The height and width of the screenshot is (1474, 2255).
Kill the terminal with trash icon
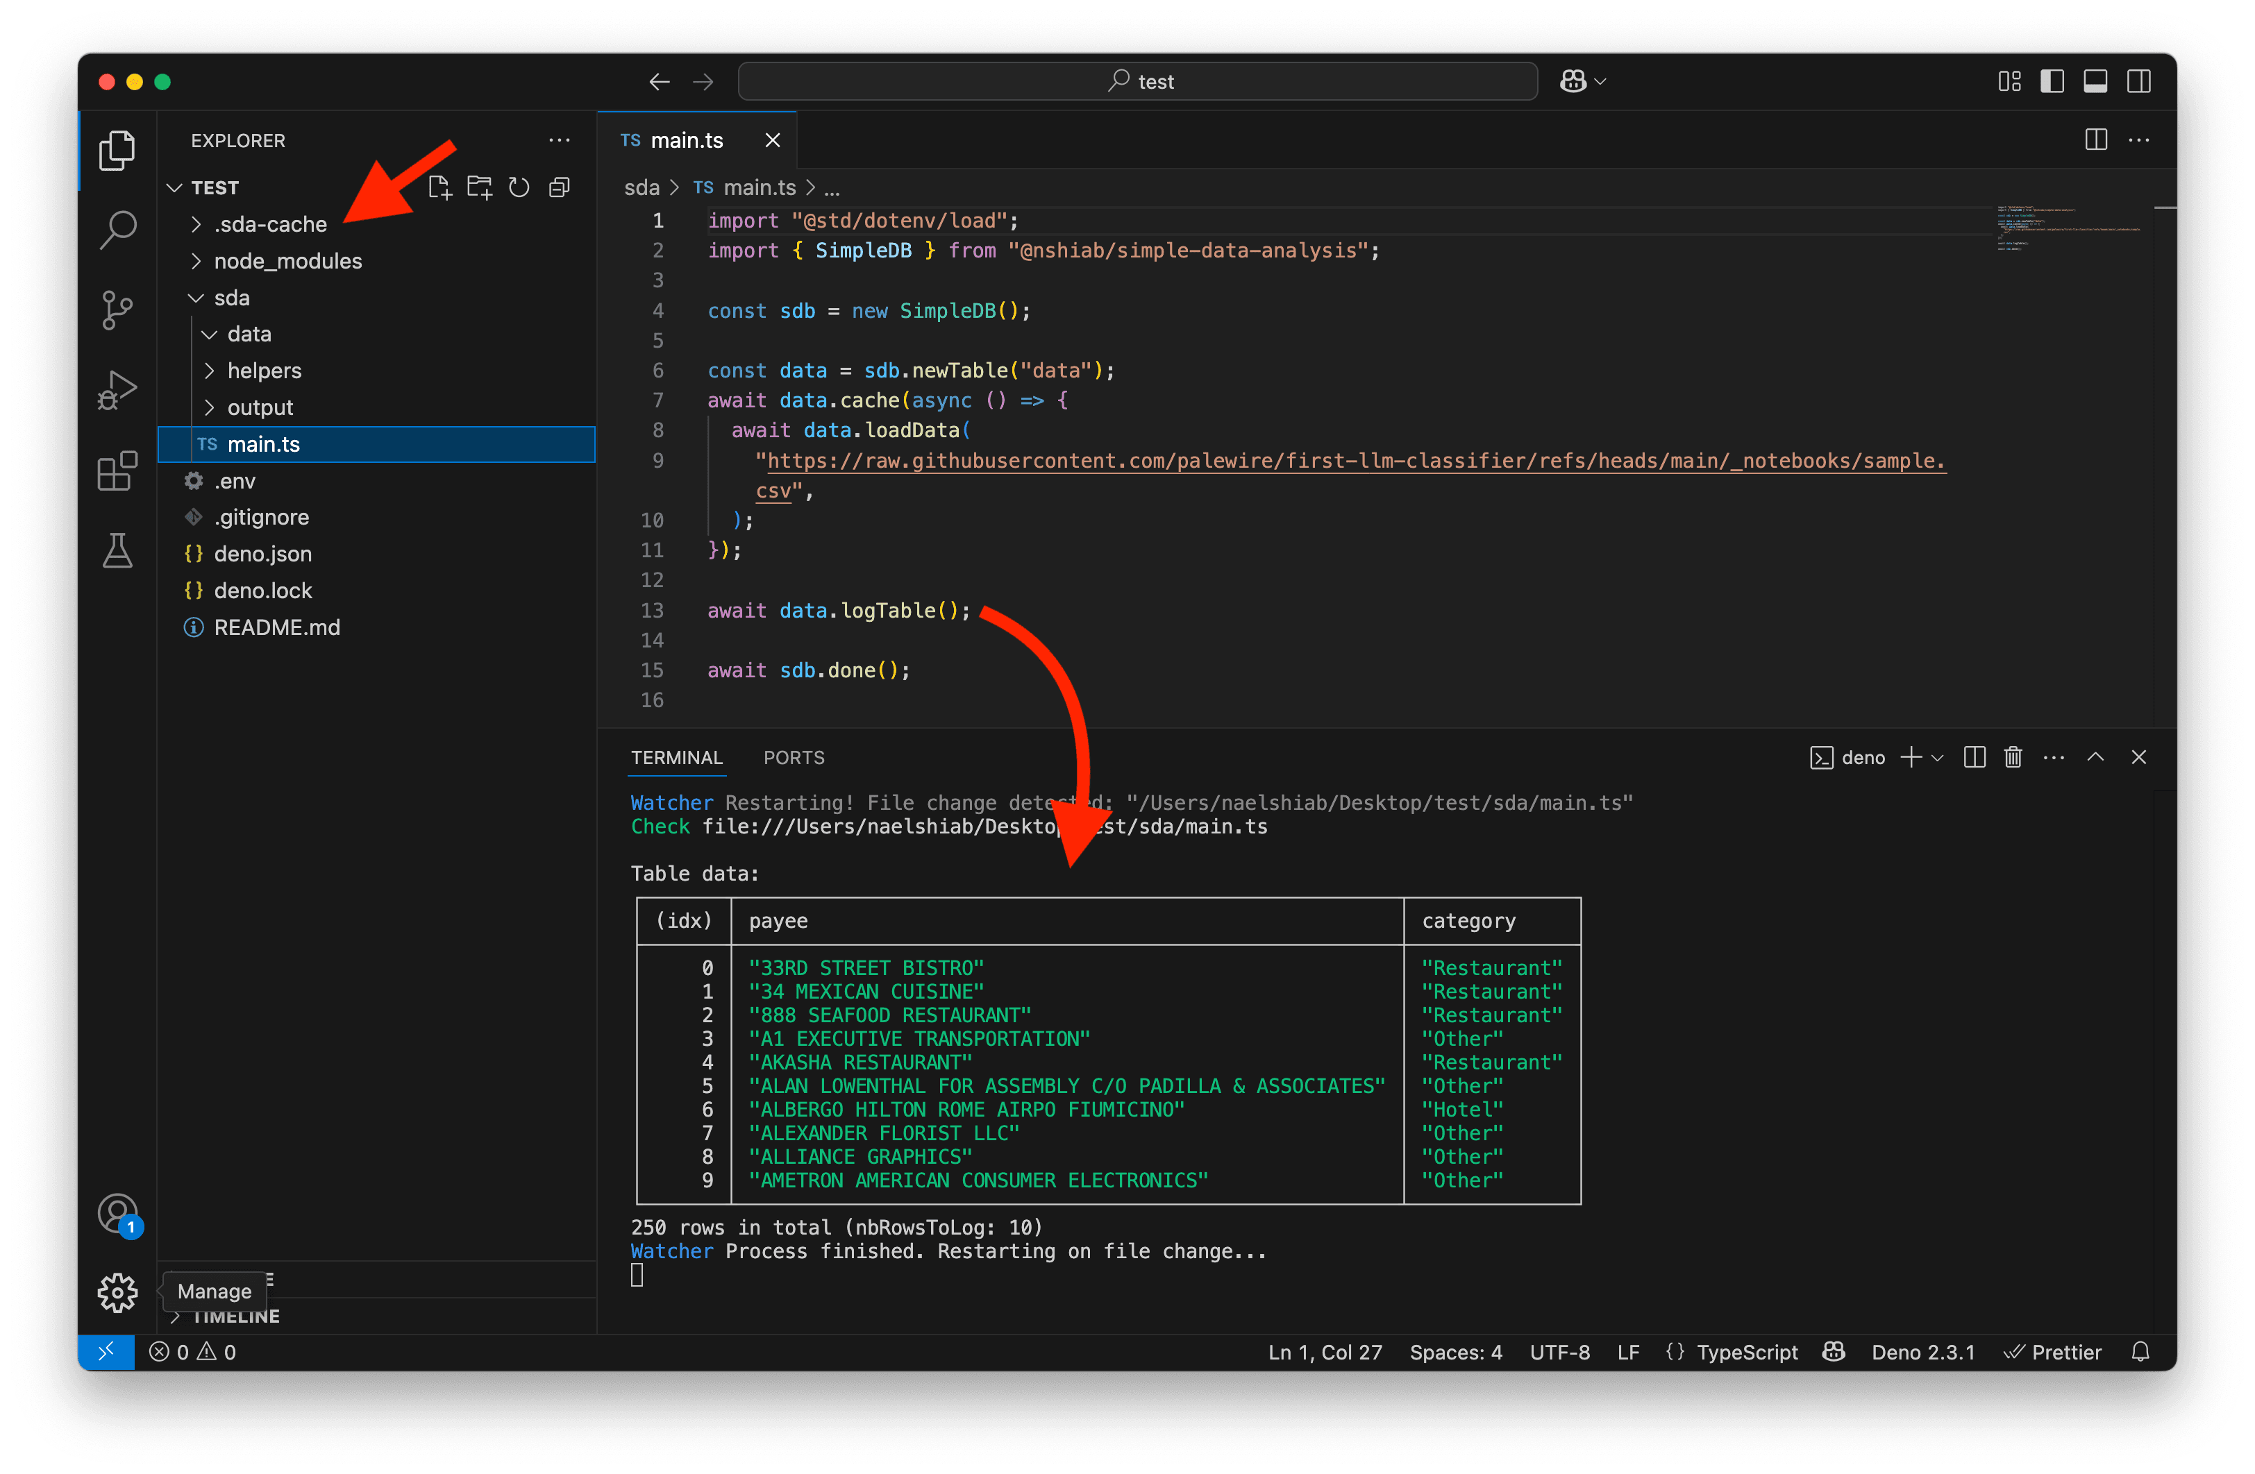pyautogui.click(x=2013, y=757)
